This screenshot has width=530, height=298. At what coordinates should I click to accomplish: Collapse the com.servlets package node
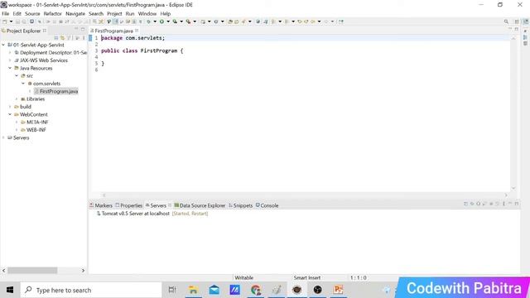pyautogui.click(x=23, y=83)
